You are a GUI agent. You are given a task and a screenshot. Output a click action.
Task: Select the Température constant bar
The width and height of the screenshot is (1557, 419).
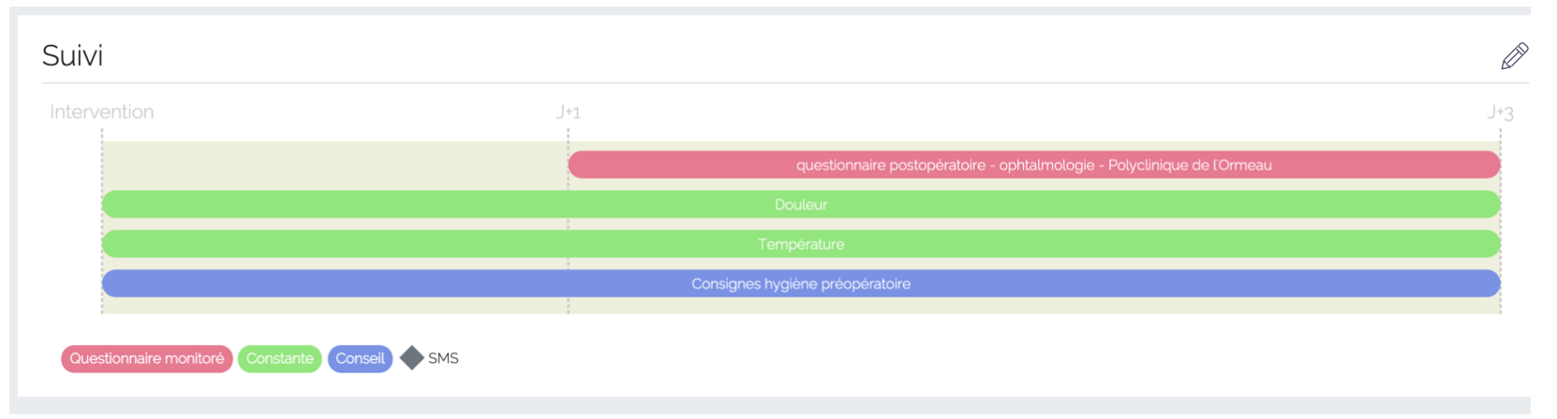point(801,244)
